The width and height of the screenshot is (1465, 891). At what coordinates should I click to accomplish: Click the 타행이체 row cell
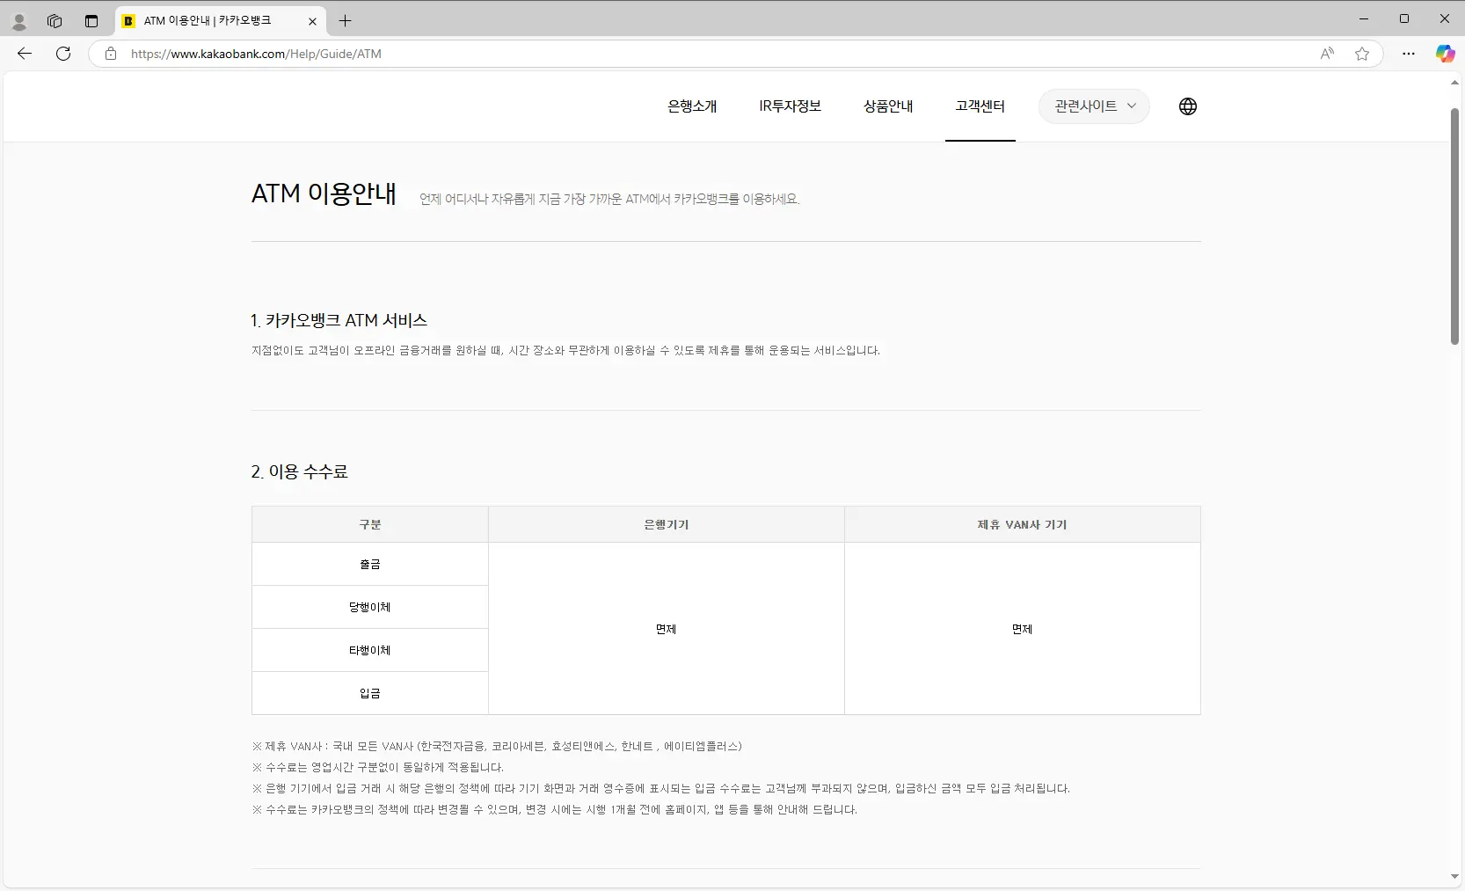(370, 650)
